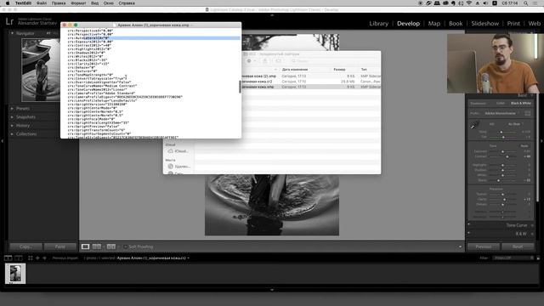This screenshot has width=544, height=306.
Task: Click the TextEdit vertical scrollbar
Action: (240, 87)
